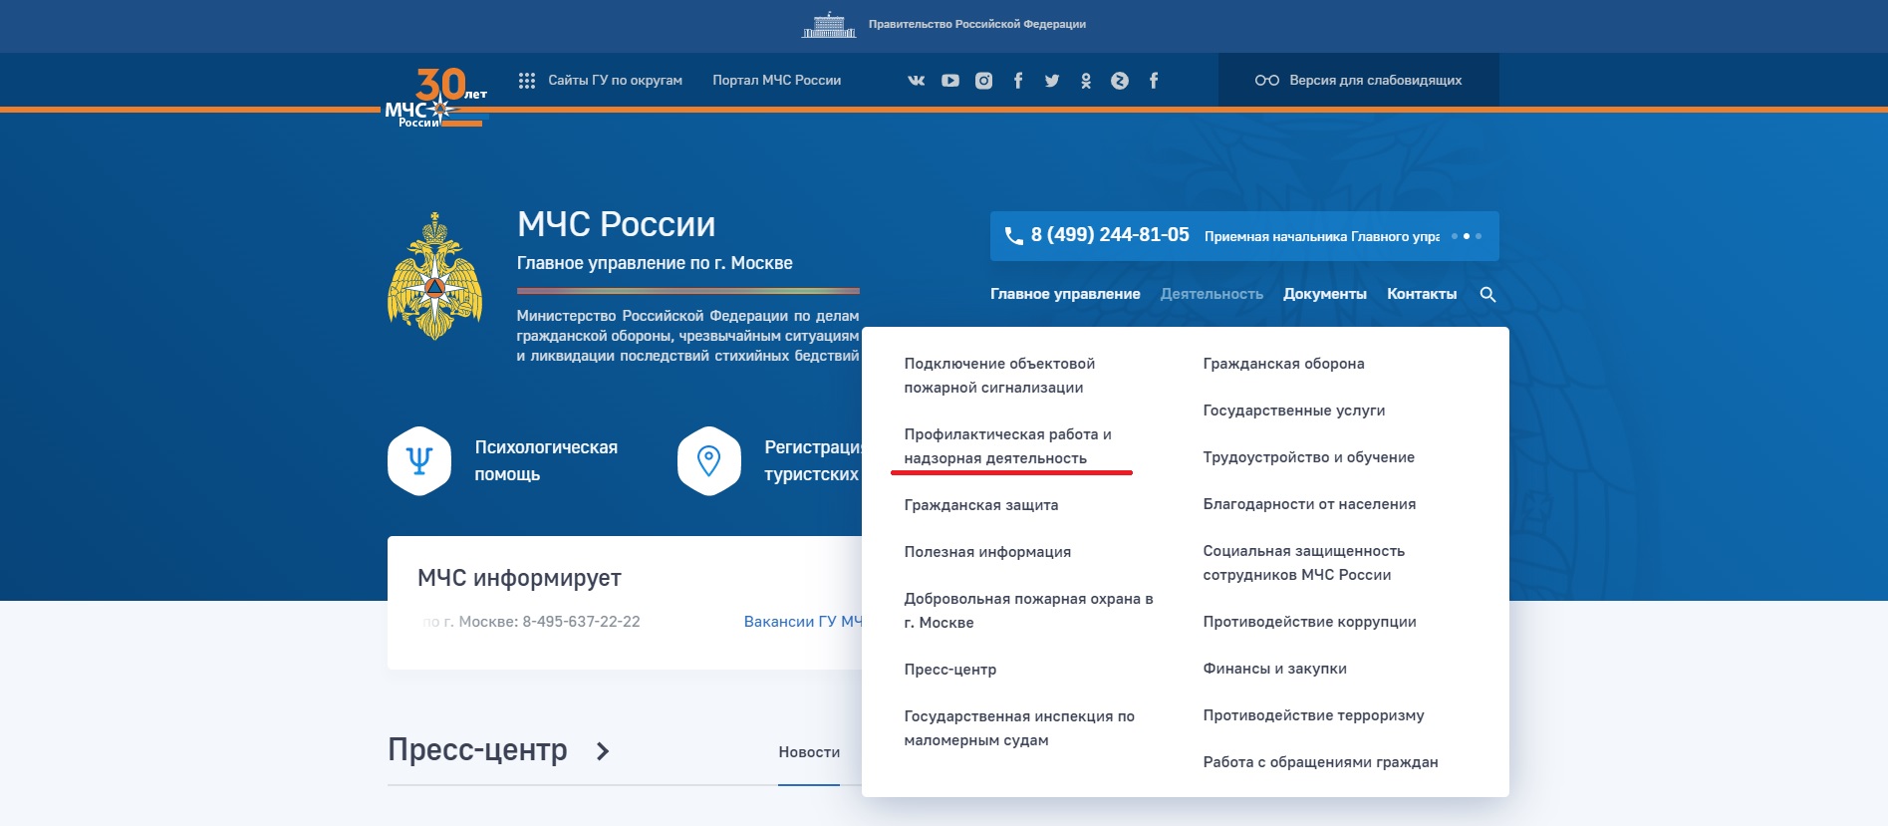Click the search magnifier icon
Screen dimensions: 1888x826
tap(1487, 294)
